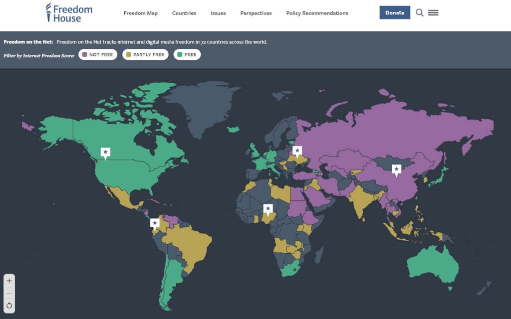The image size is (511, 319).
Task: Expand the Issues navigation menu
Action: (x=218, y=13)
